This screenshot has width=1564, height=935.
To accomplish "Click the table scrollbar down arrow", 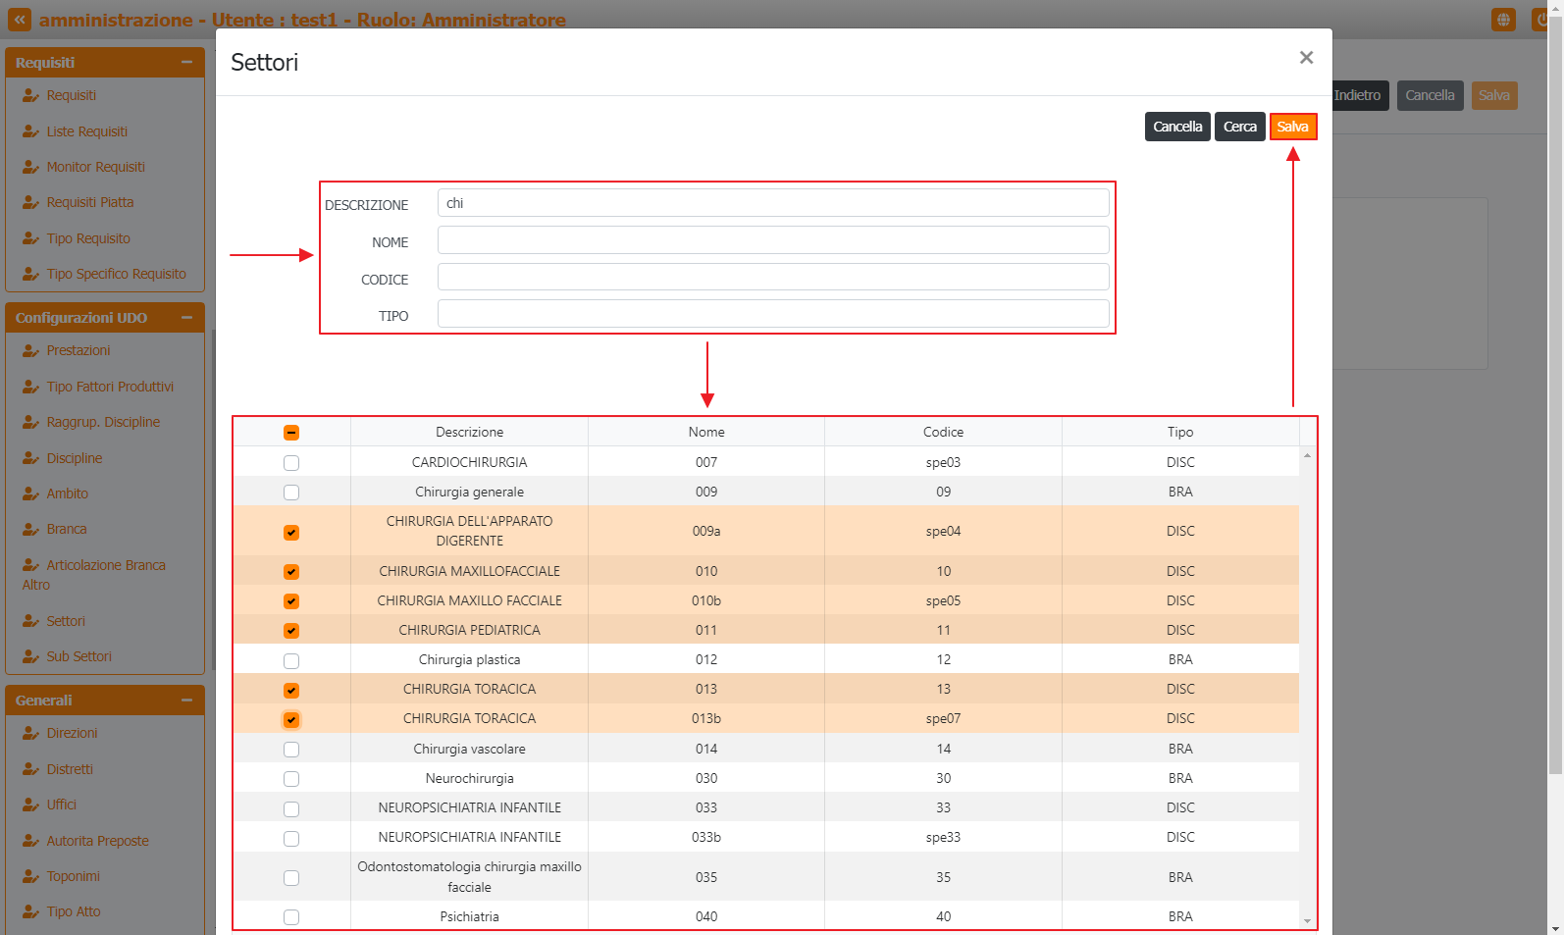I will (1307, 921).
